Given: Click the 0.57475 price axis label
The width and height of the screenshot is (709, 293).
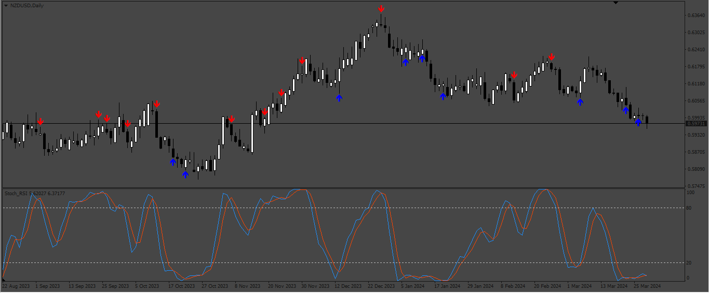Looking at the screenshot, I should click(696, 186).
